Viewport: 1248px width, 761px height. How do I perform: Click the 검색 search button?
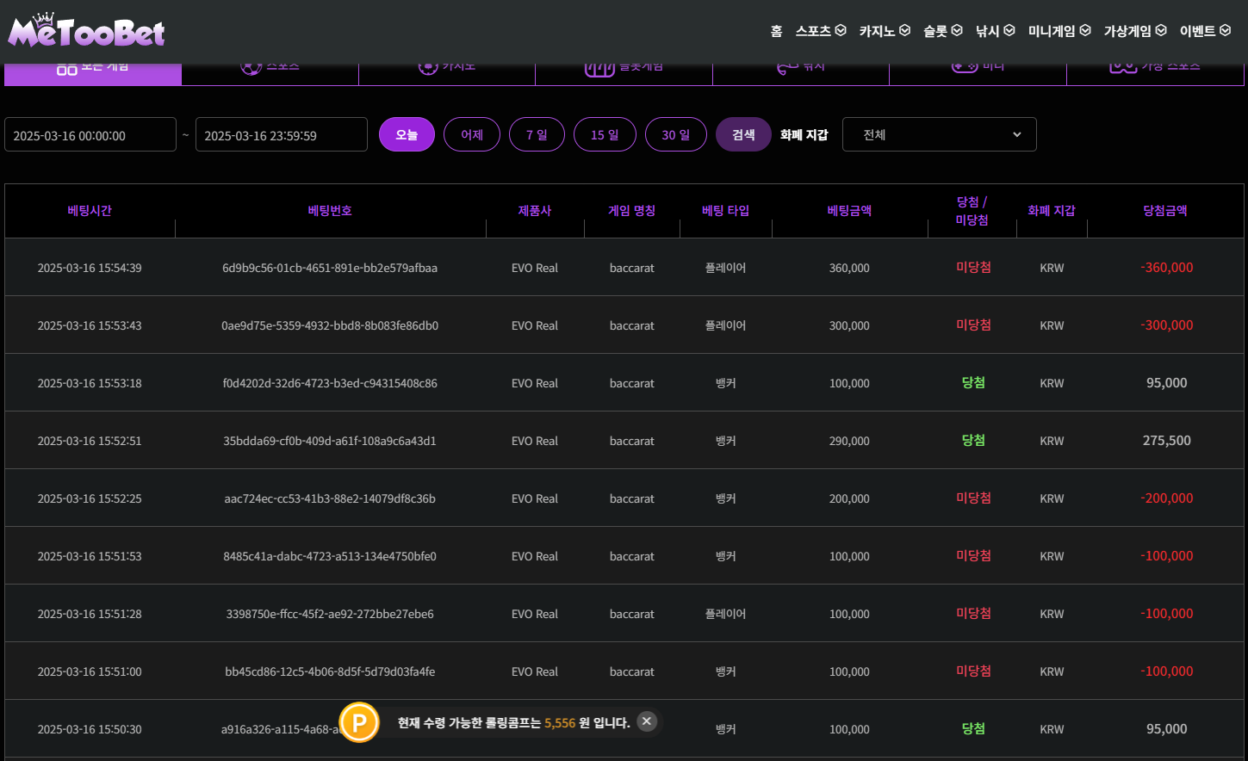(743, 134)
